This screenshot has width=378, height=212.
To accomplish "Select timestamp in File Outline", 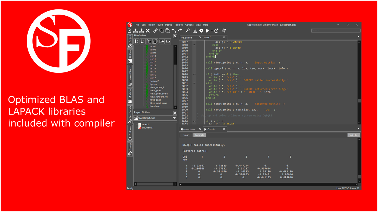I will click(x=155, y=106).
